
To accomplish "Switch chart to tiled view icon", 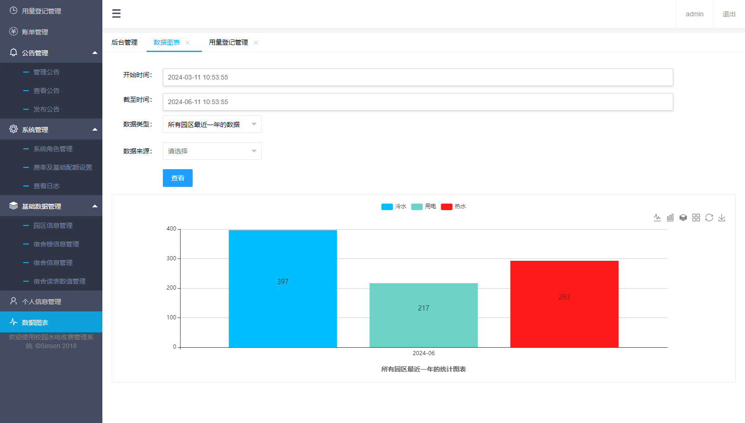I will [696, 218].
